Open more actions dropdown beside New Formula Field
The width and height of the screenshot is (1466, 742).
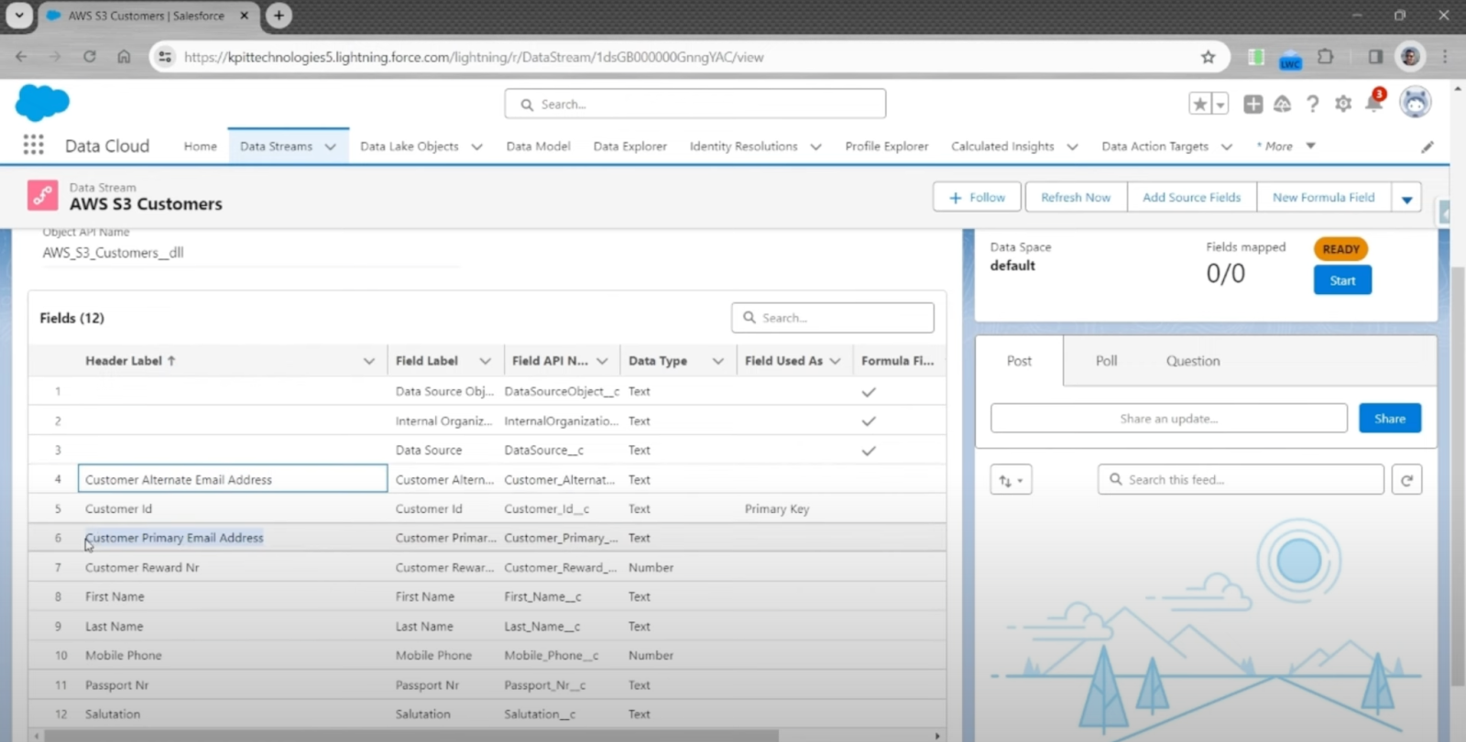click(1406, 198)
